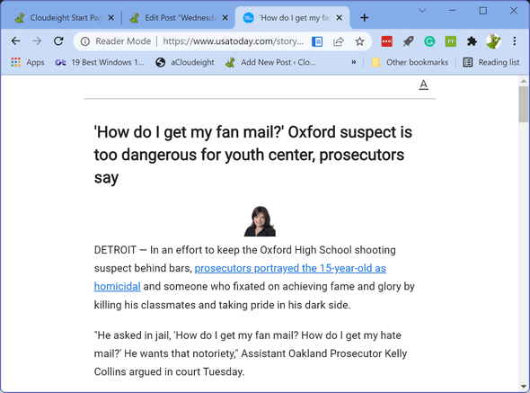Open the tab search dropdown arrow
This screenshot has height=393, width=530.
(422, 11)
